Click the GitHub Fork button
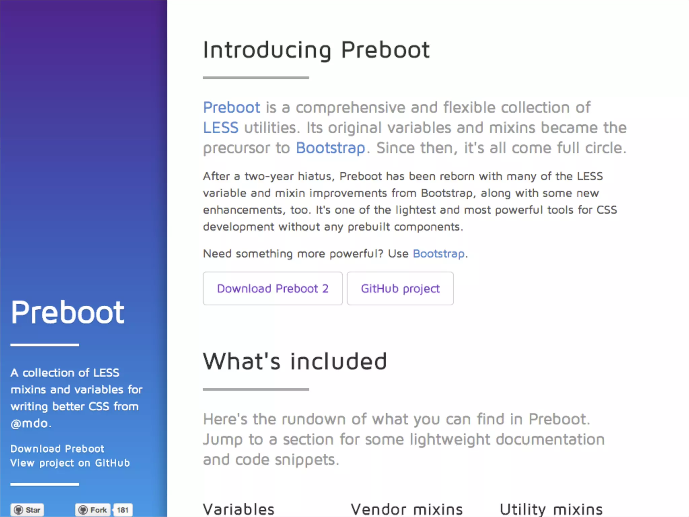The width and height of the screenshot is (689, 517). click(x=93, y=510)
